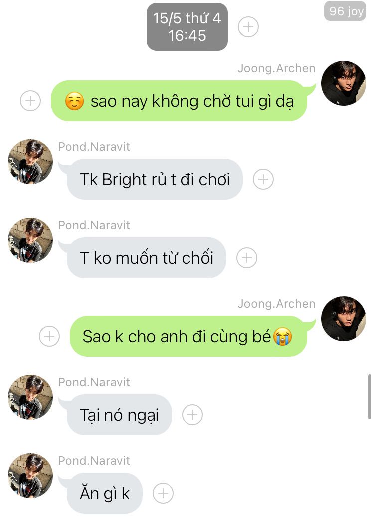Open Pond.Naravit's avatar next to 'Tk Bright' message
The height and width of the screenshot is (519, 374).
(x=30, y=162)
